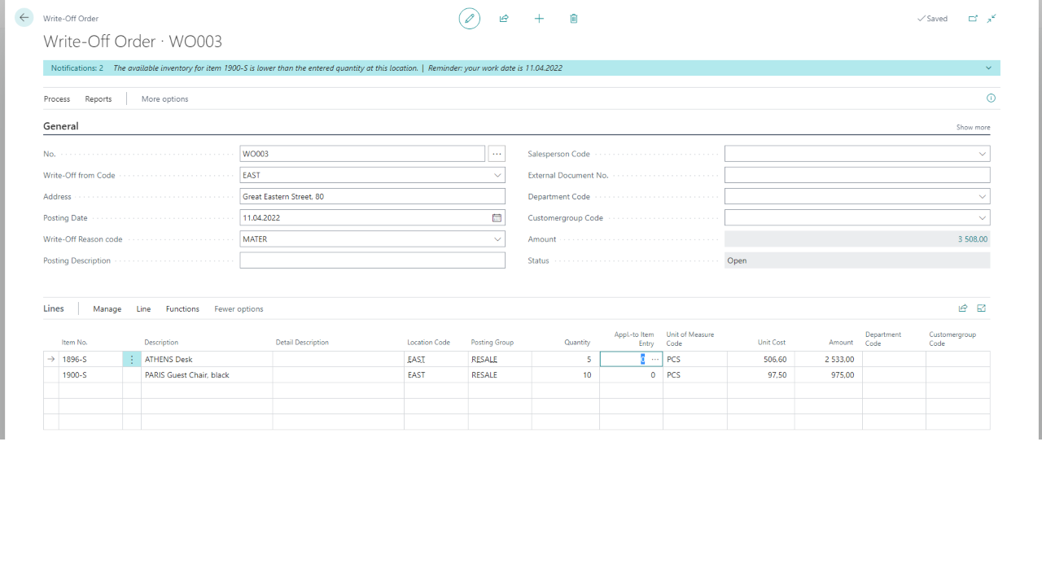Click three-dot options for ATHENS Desk row
Screen dimensions: 1042x586
(x=132, y=359)
